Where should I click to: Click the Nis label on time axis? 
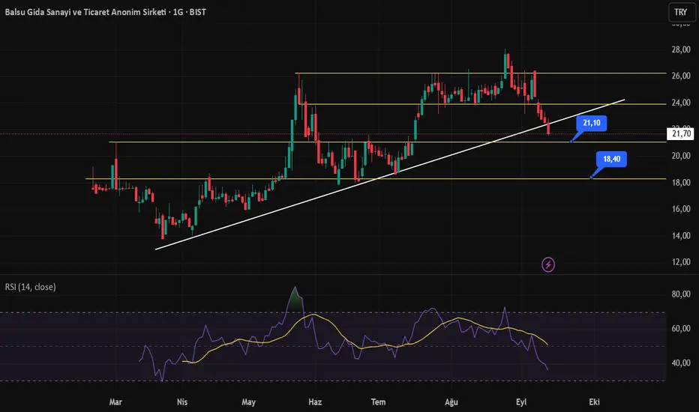(182, 402)
